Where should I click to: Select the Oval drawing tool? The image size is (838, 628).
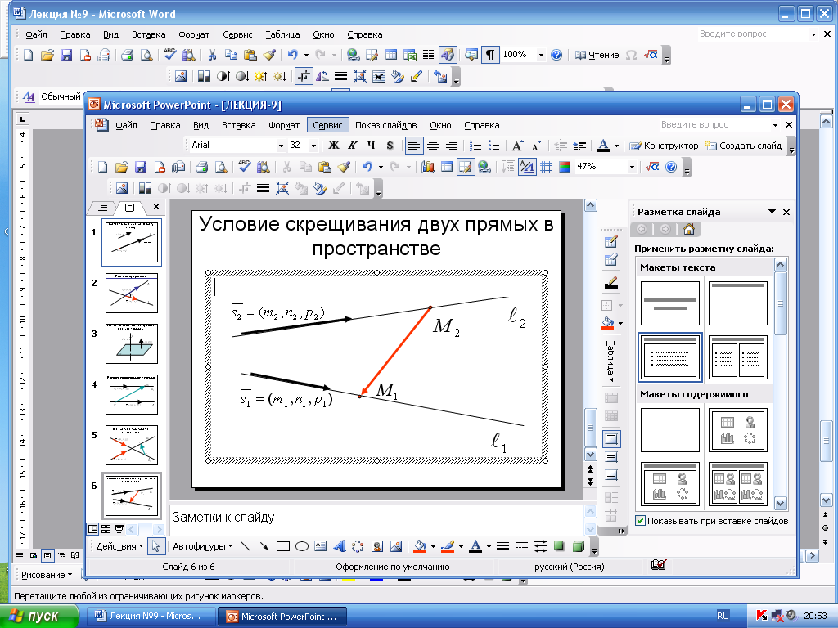pyautogui.click(x=302, y=546)
